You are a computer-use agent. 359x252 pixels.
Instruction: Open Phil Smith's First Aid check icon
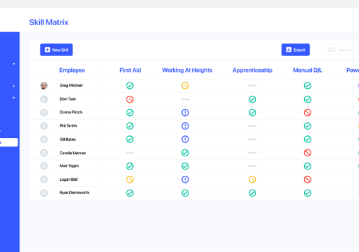[x=130, y=126]
